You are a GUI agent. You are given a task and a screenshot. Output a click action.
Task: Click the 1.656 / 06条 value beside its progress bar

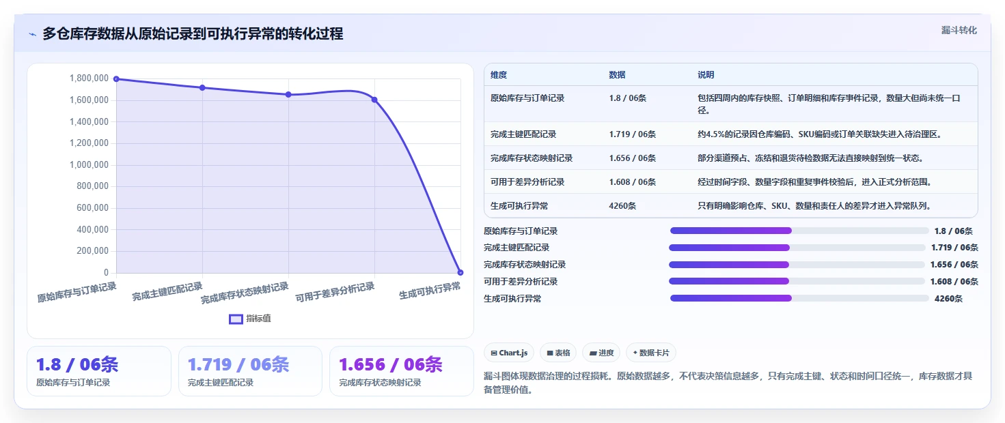point(954,265)
